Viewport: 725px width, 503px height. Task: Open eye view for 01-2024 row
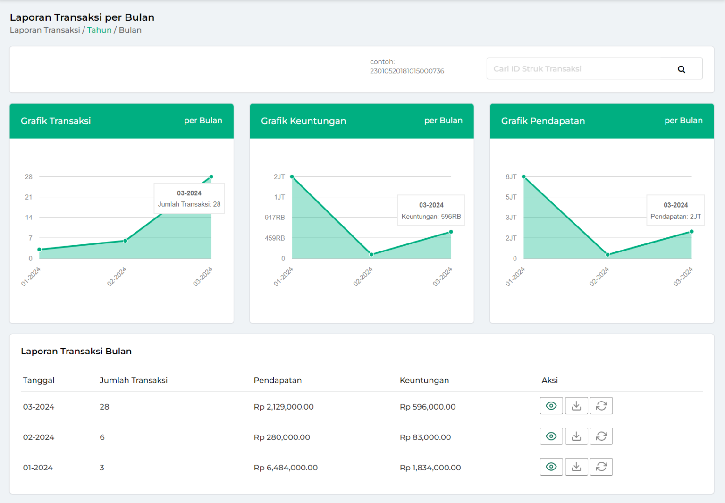coord(551,467)
